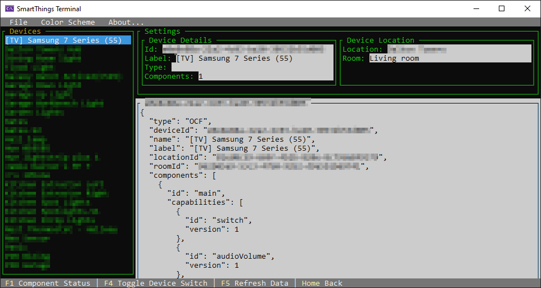Screen dimensions: 541x288
Task: Click the Settings frame title
Action: point(162,31)
